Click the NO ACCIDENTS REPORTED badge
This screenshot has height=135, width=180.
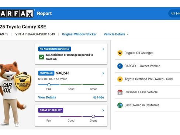pyautogui.click(x=55, y=49)
